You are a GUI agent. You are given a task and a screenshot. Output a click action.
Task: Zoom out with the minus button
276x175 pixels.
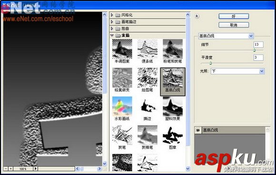(x=6, y=169)
